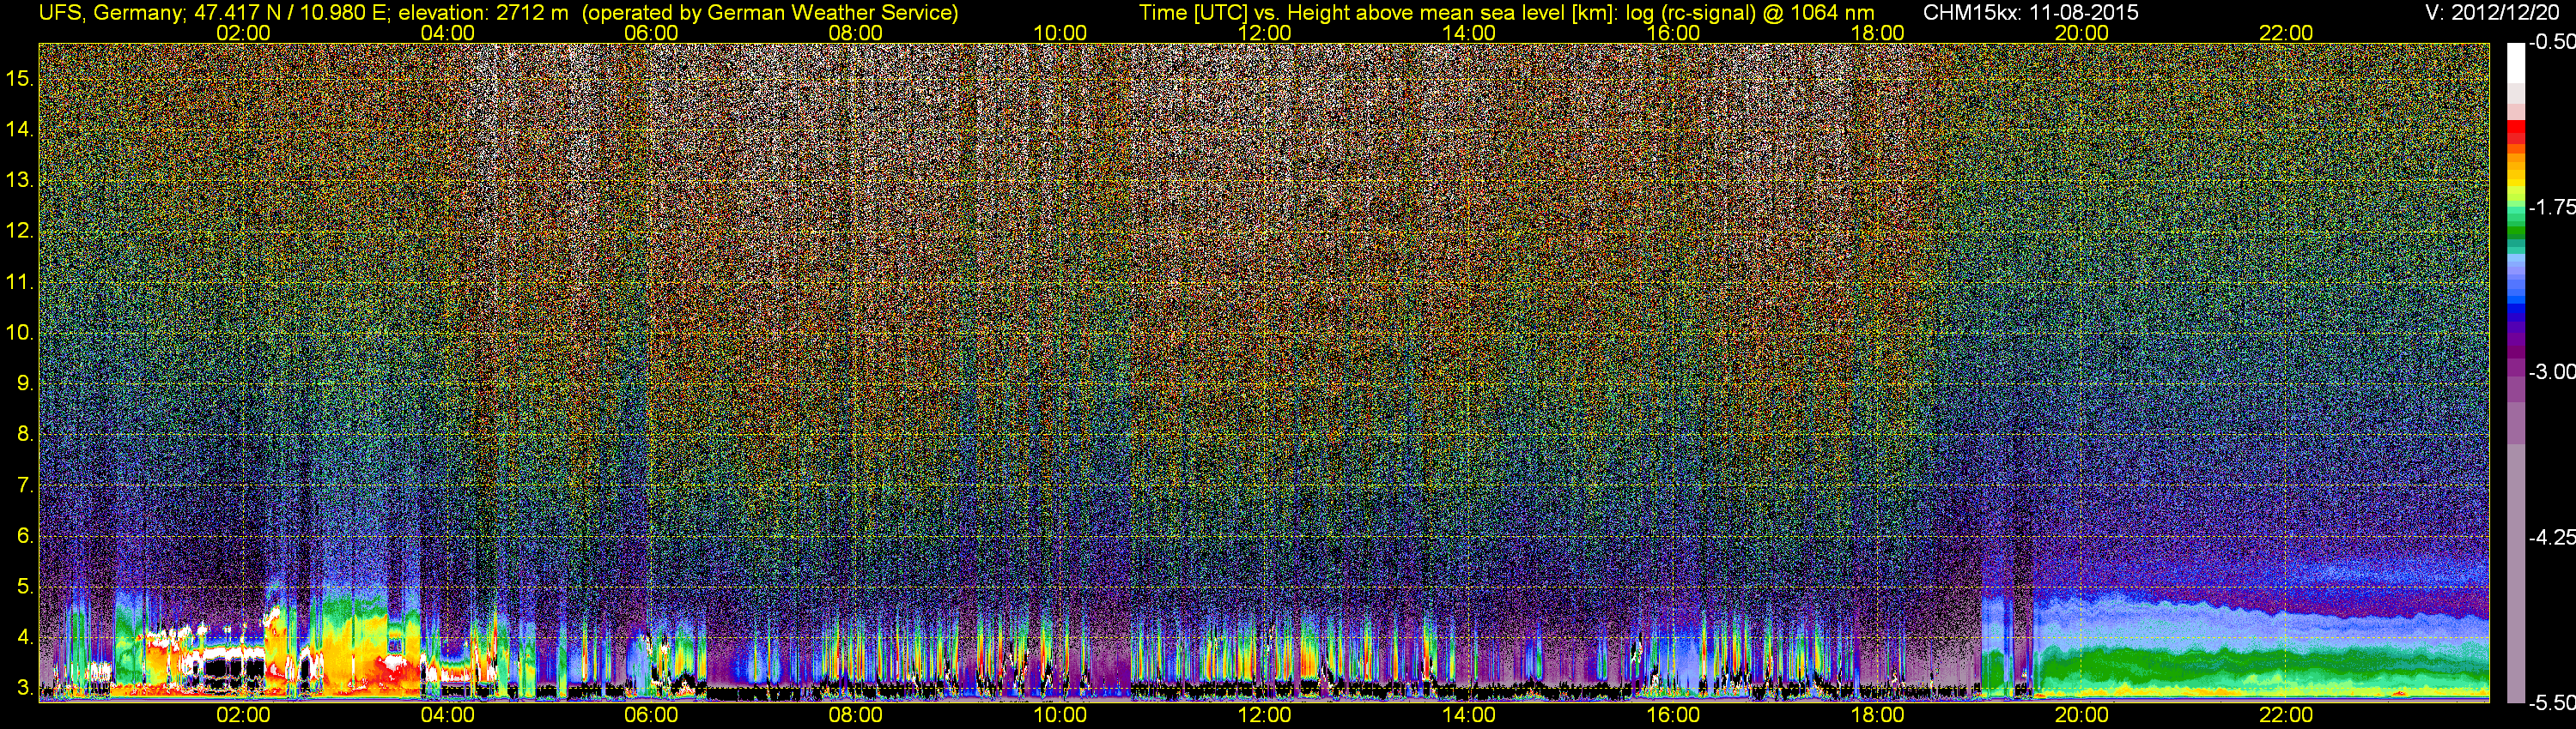This screenshot has height=729, width=2576.
Task: Click the '04:00' label on the bottom time axis
Action: (447, 715)
